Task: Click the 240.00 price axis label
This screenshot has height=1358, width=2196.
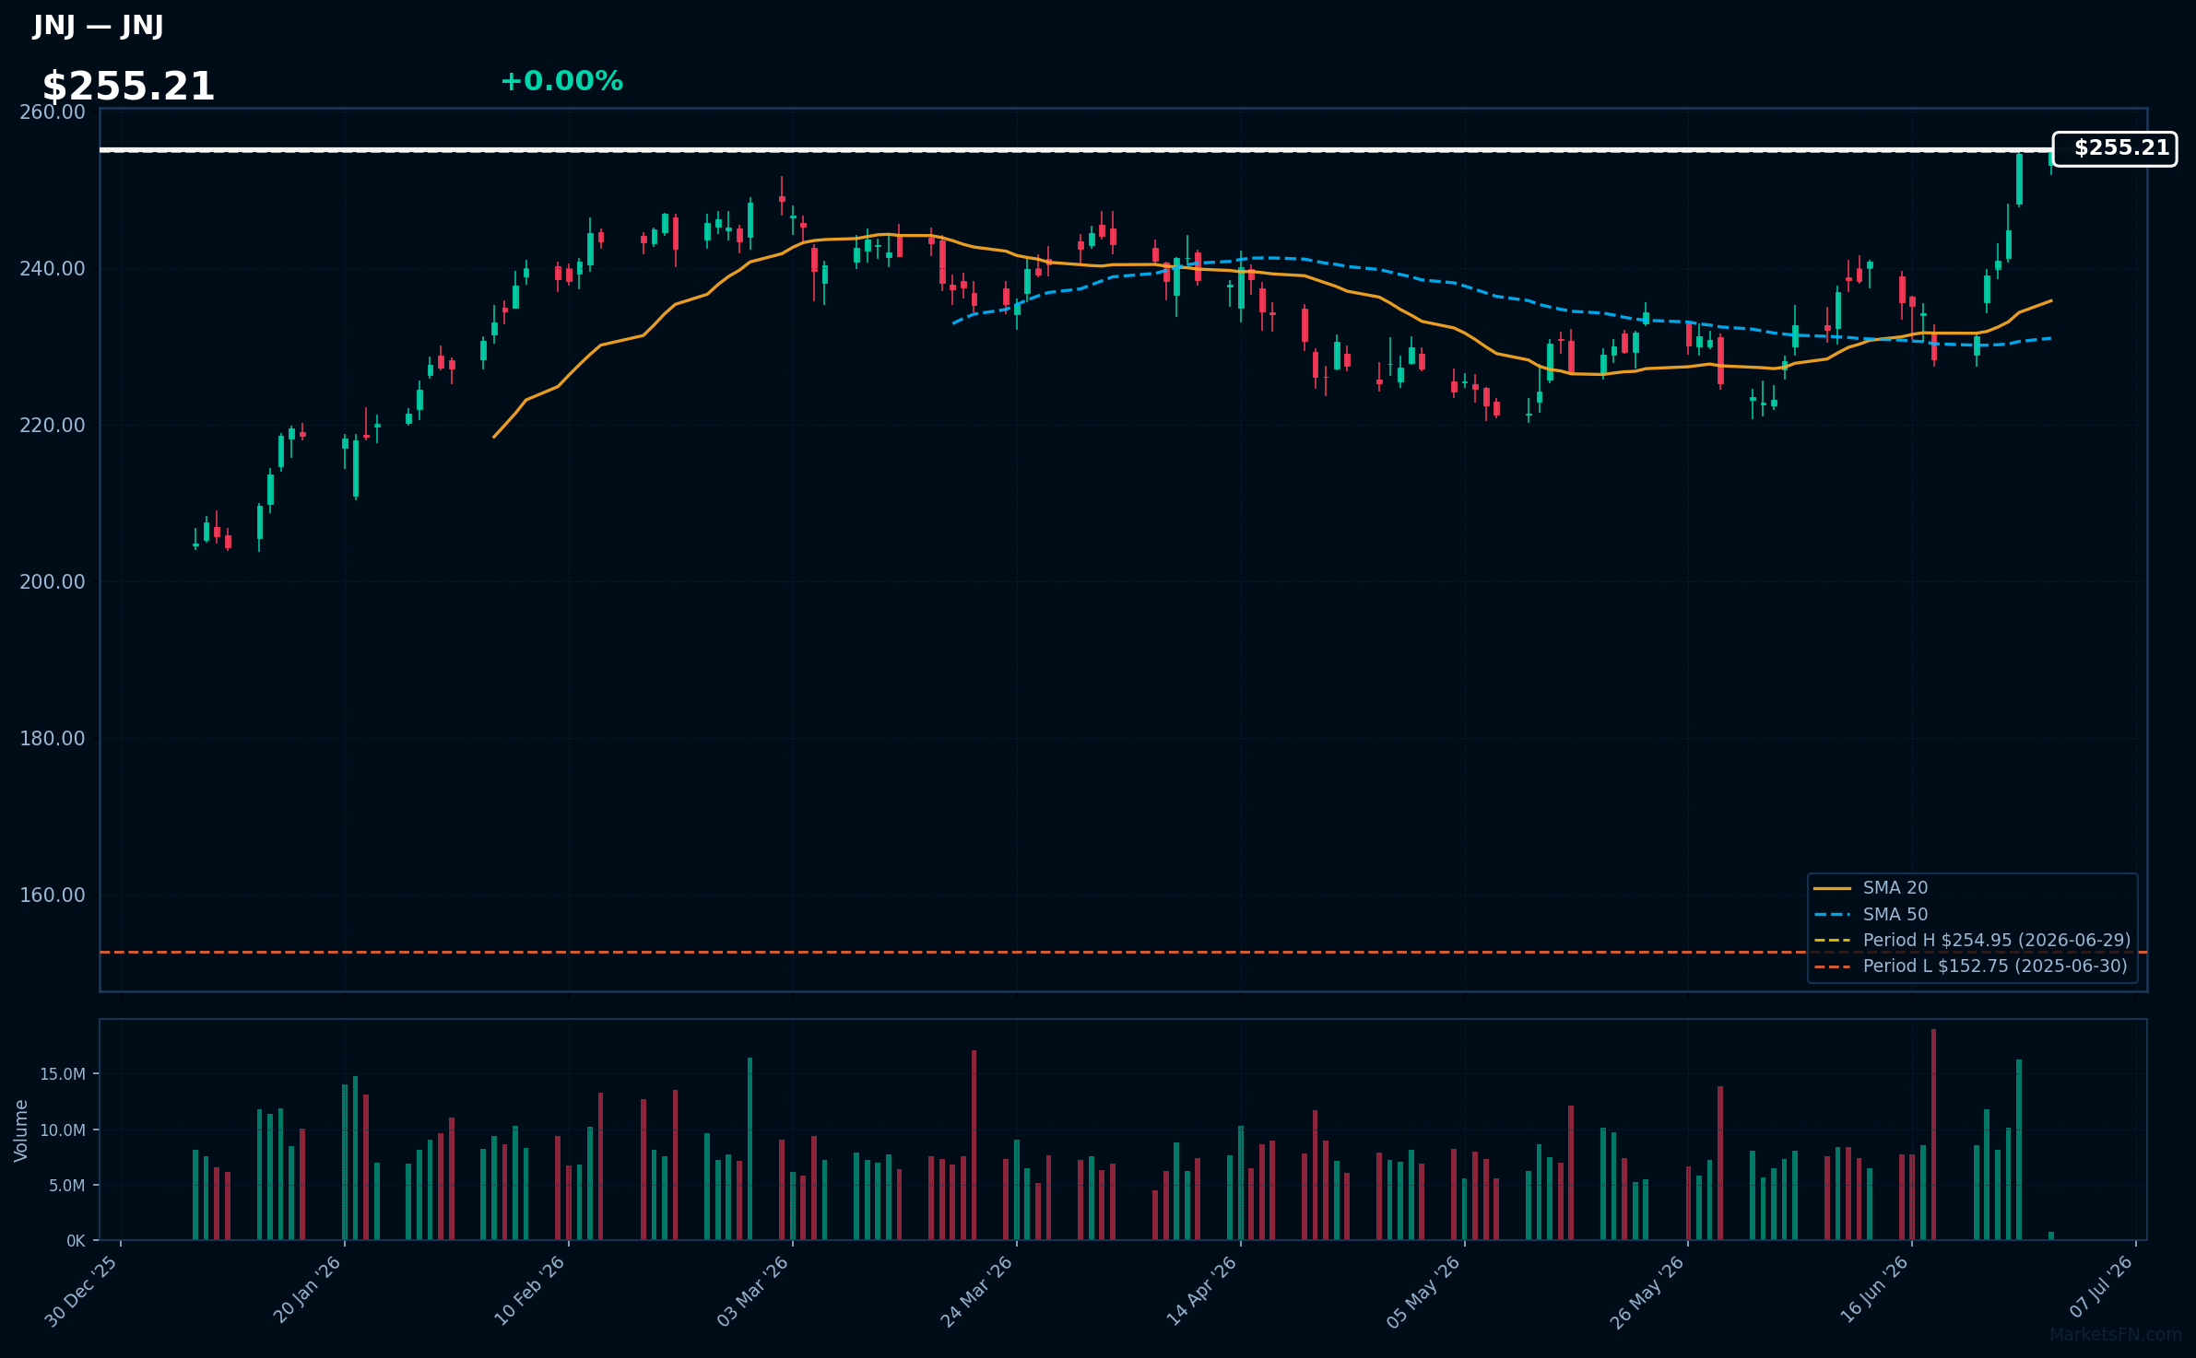Action: pyautogui.click(x=53, y=269)
